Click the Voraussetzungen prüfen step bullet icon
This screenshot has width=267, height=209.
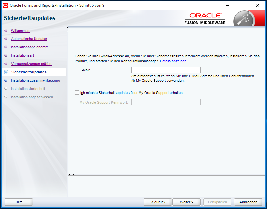coord(6,64)
